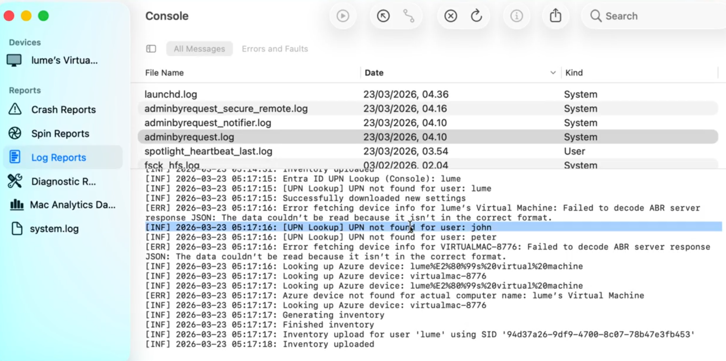726x361 pixels.
Task: Click the date 23/03/2026, 04.36 cell
Action: [406, 94]
